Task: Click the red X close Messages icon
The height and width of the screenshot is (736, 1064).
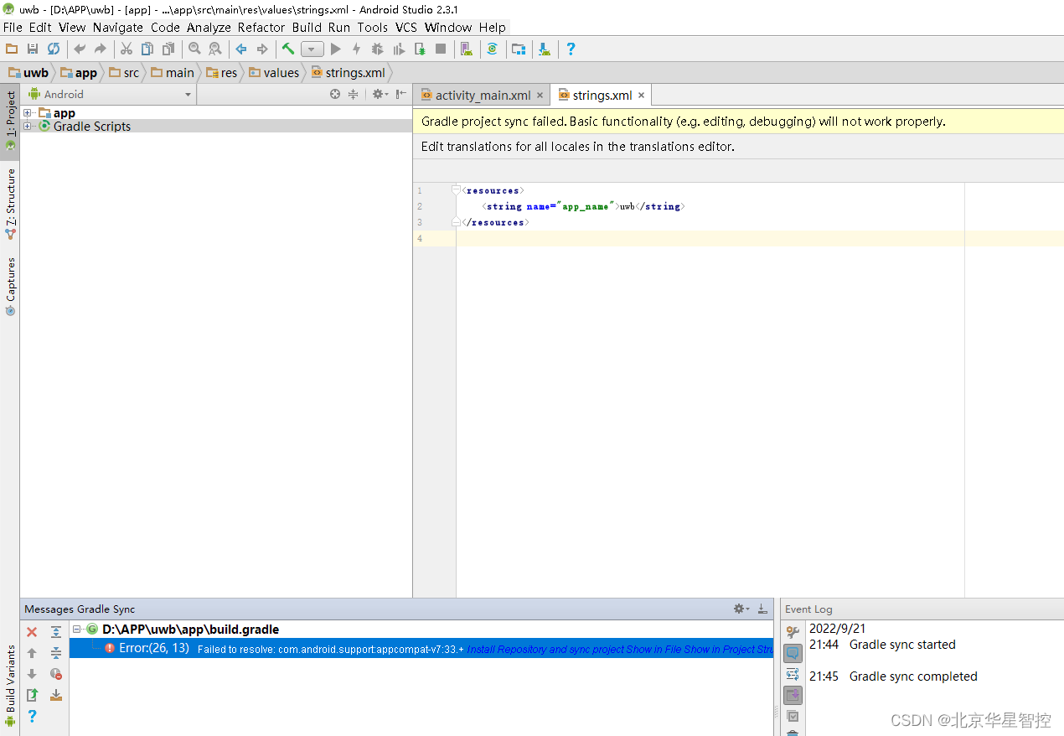Action: 32,632
